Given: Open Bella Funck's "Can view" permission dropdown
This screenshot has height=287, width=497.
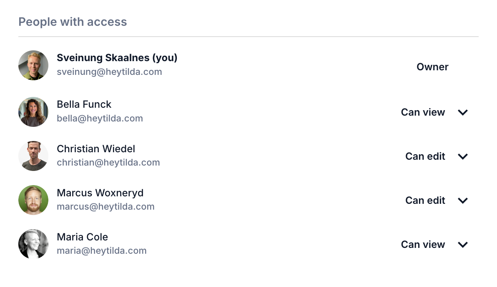Looking at the screenshot, I should 423,112.
